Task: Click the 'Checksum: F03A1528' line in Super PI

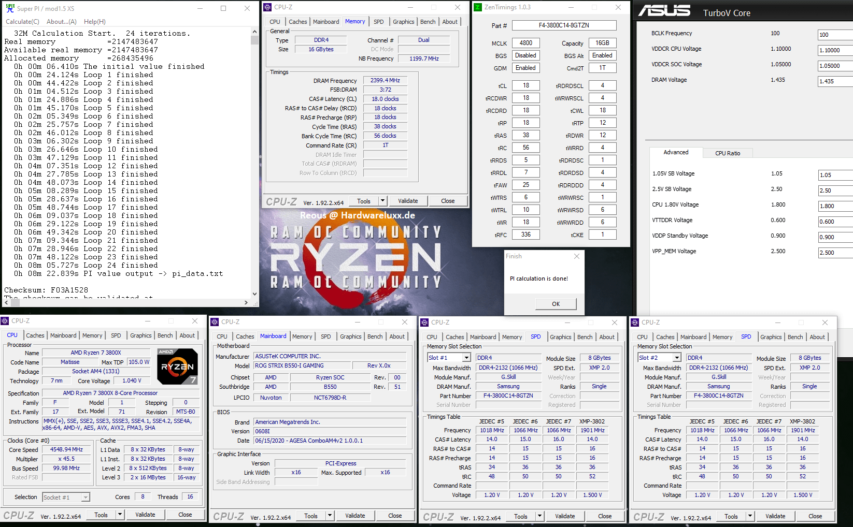Action: [x=46, y=290]
